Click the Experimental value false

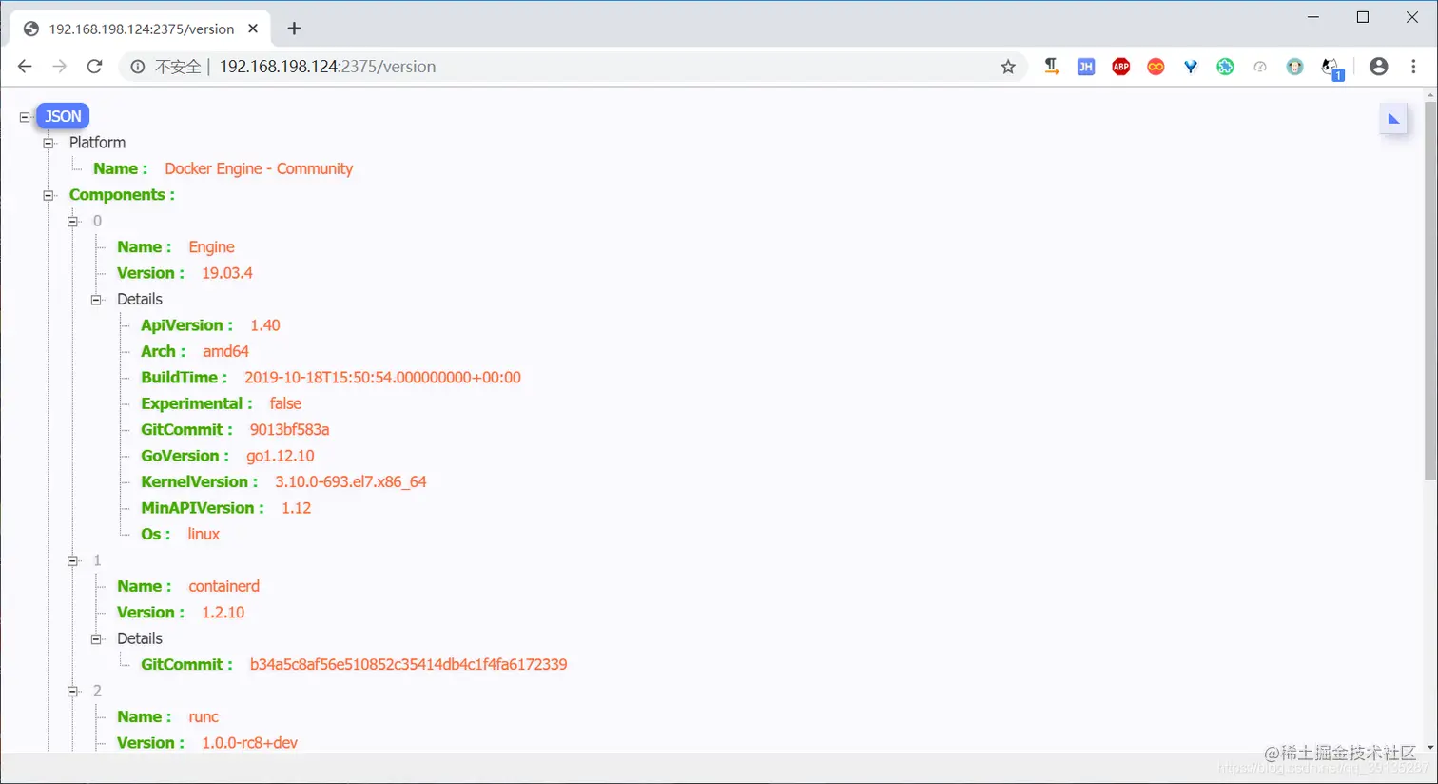285,403
